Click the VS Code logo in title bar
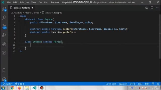 [3, 2]
